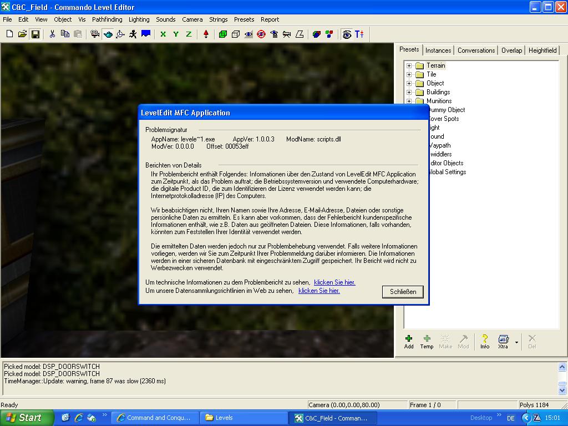
Task: Toggle the green Y axis restriction
Action: (176, 34)
